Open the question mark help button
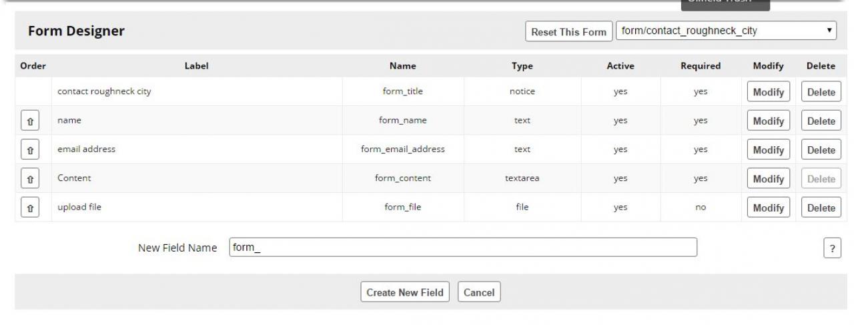Image resolution: width=854 pixels, height=325 pixels. click(x=831, y=248)
